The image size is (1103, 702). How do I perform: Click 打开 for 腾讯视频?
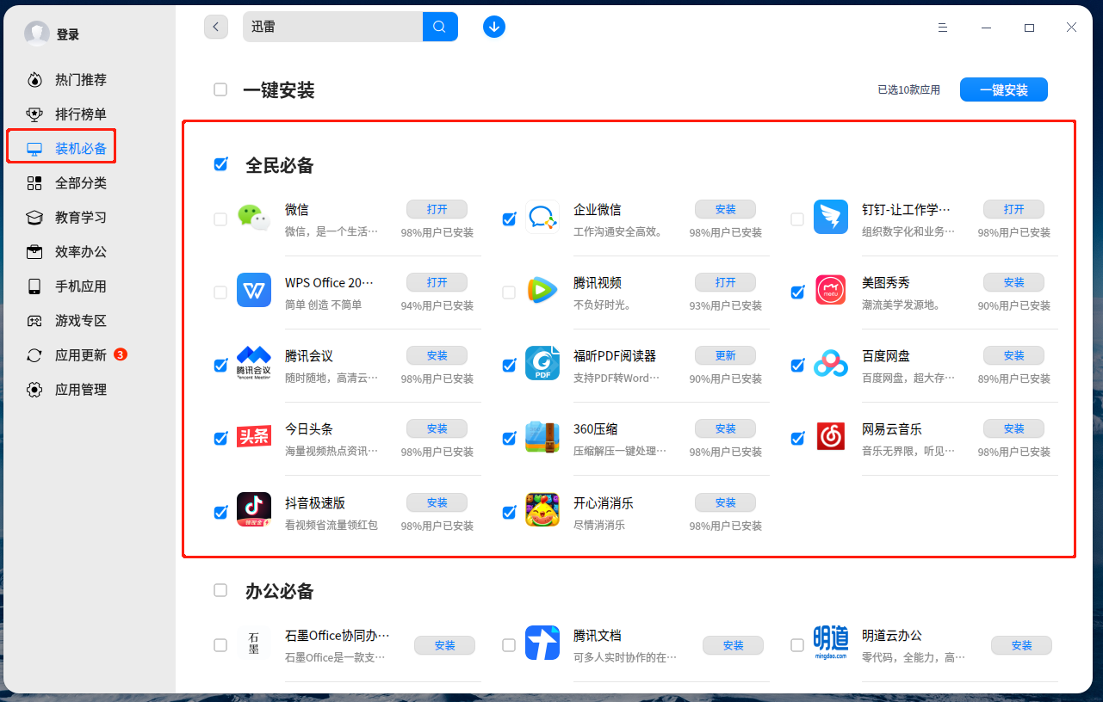tap(725, 282)
